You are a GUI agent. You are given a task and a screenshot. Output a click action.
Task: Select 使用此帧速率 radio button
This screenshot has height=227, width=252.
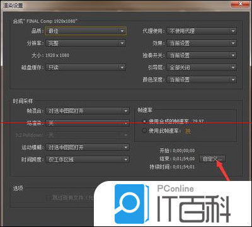144,131
